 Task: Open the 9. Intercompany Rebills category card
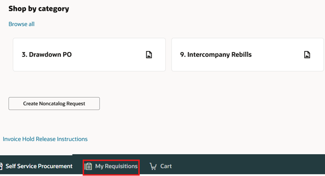point(248,55)
